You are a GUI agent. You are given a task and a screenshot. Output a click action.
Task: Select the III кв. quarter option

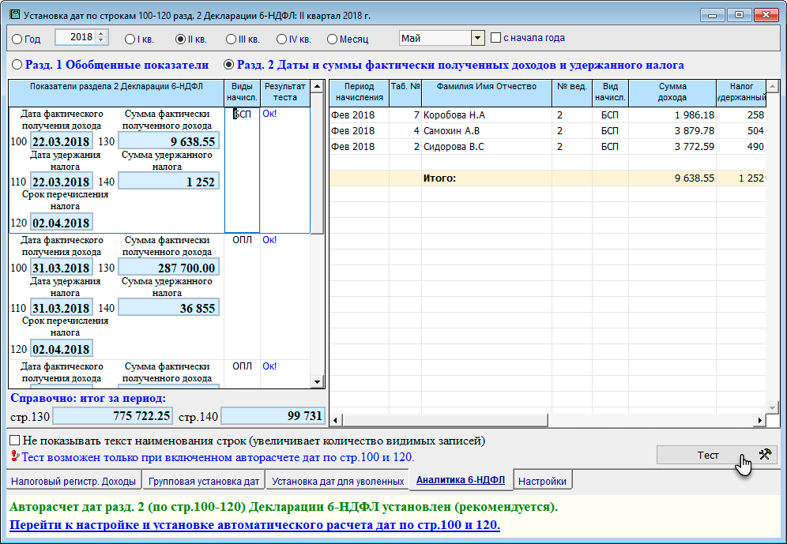pyautogui.click(x=231, y=39)
